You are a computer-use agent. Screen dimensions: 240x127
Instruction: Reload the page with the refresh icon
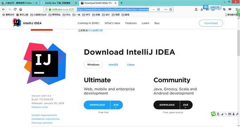click(x=15, y=9)
